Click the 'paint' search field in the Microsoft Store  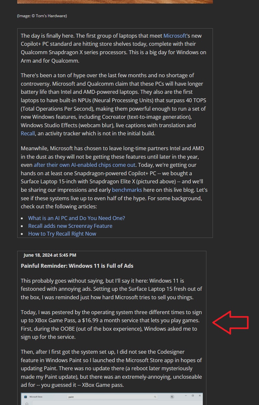[x=112, y=397]
